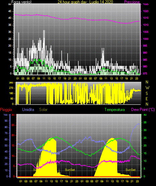Click the 'W' compass direction label
Screen dimensions: 156x186
tap(147, 88)
